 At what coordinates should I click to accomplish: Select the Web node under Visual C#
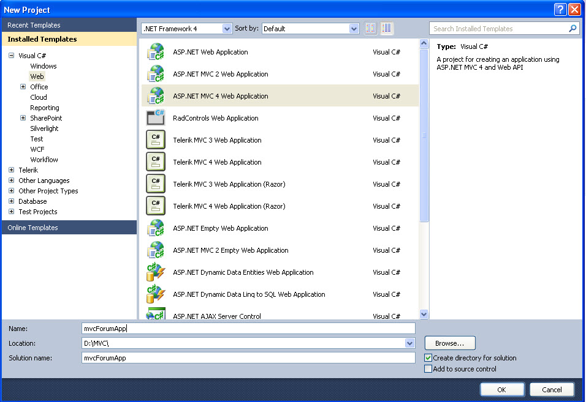pos(37,76)
